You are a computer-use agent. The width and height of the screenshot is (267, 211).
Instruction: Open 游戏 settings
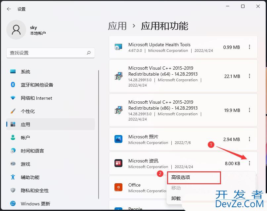click(51, 164)
